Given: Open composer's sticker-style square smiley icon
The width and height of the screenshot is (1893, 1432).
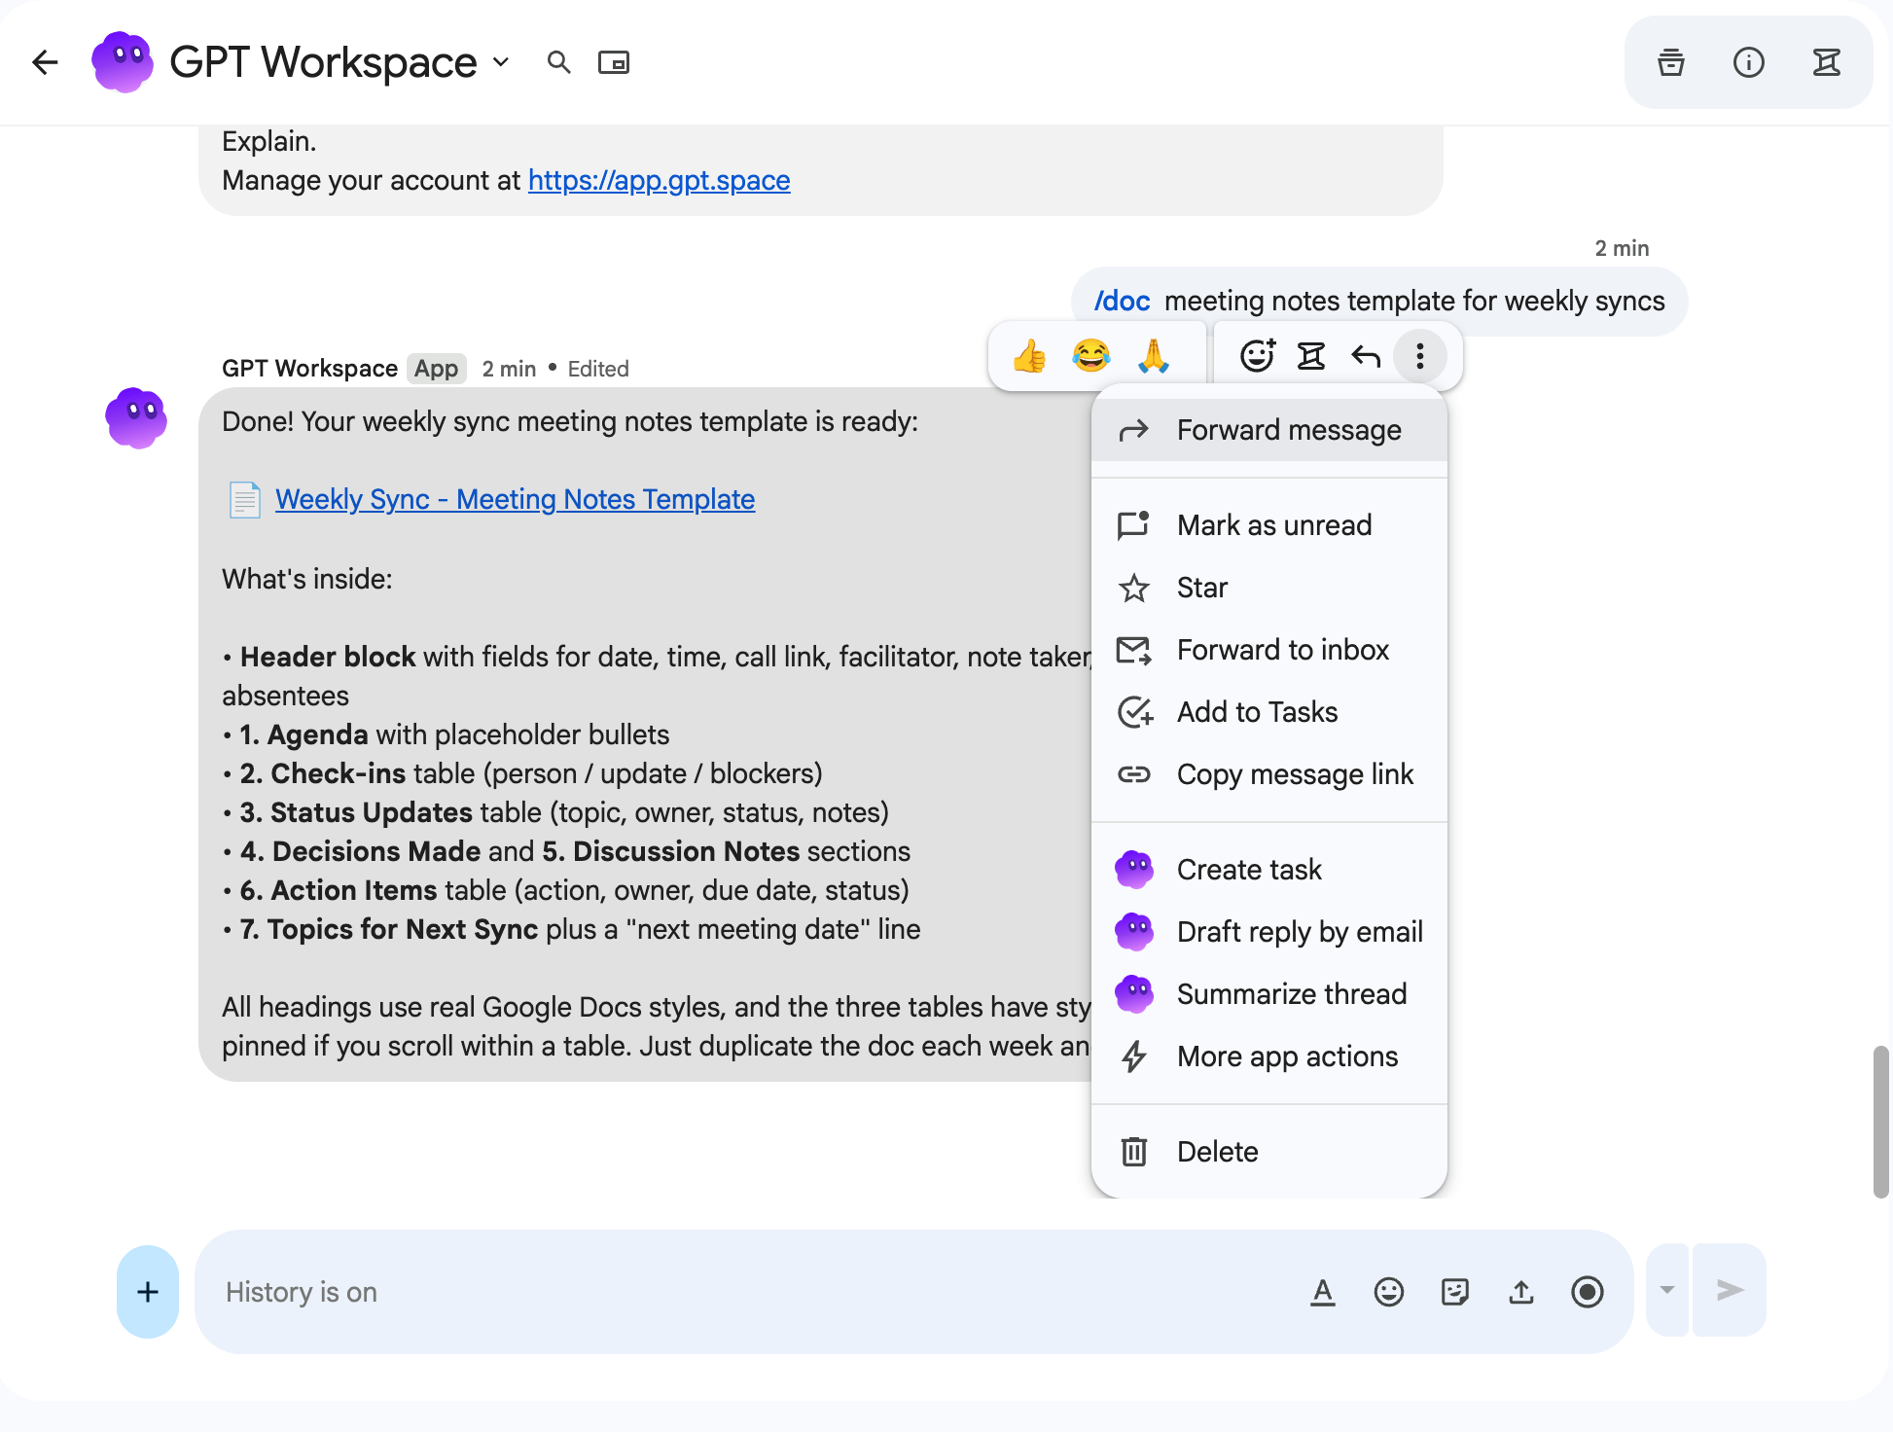Looking at the screenshot, I should click(1455, 1292).
